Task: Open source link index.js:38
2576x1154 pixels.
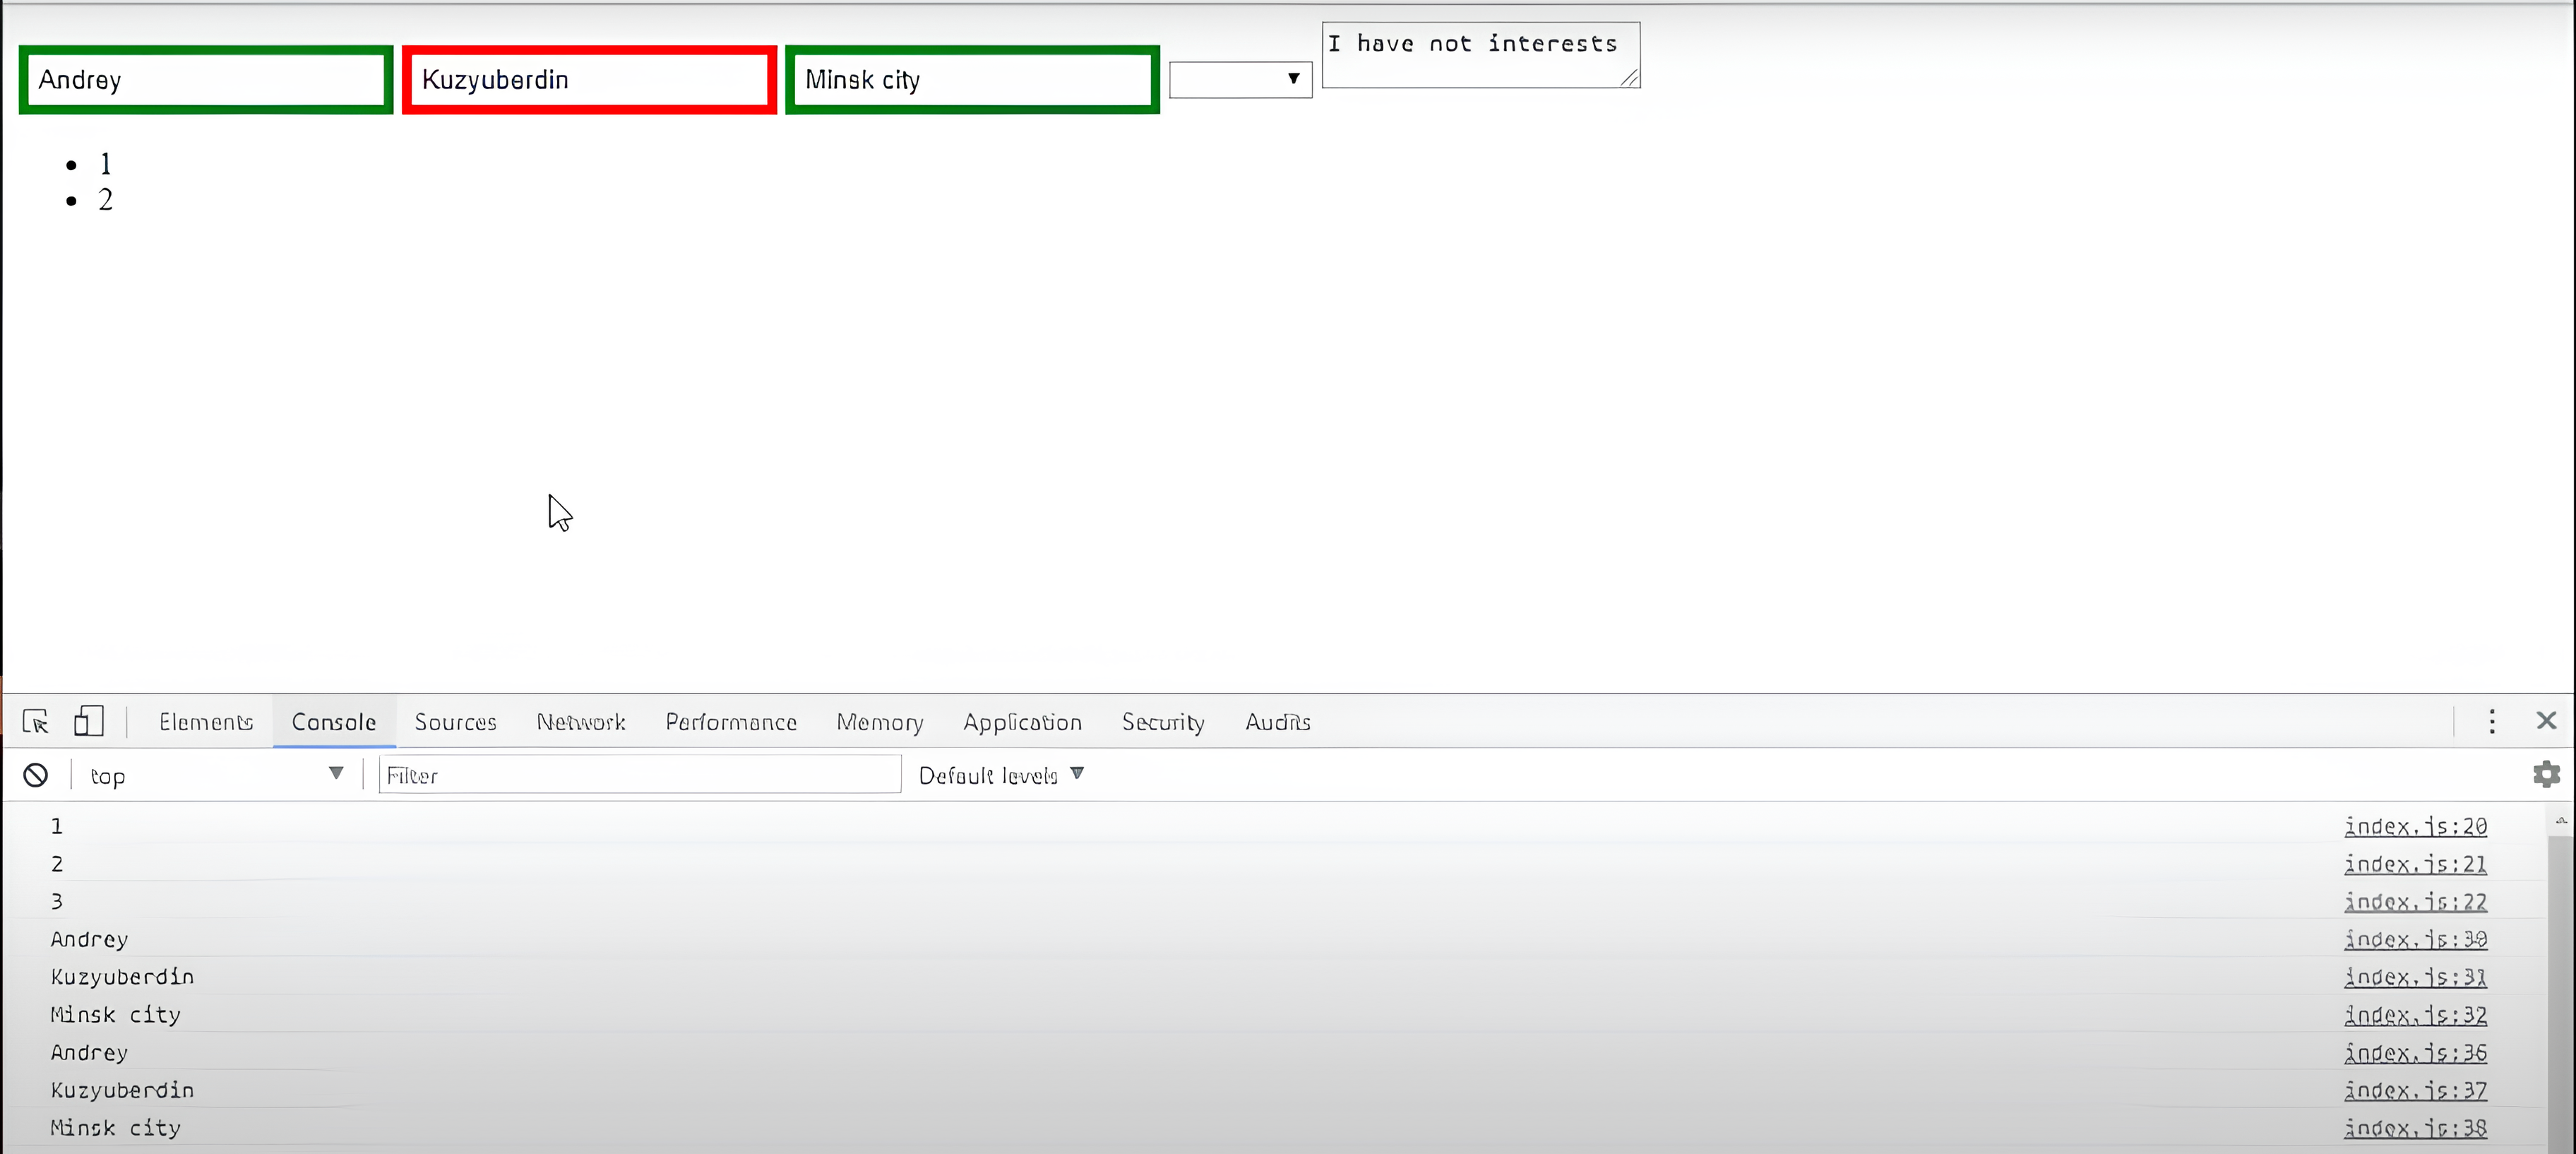Action: click(2415, 1128)
